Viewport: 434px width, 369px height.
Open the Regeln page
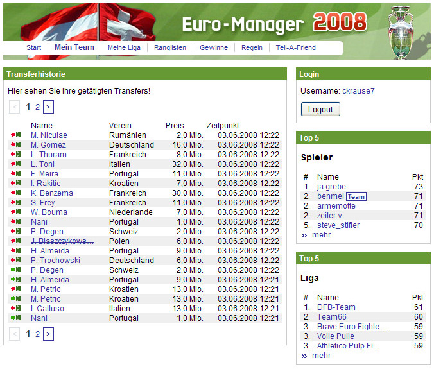pos(252,47)
